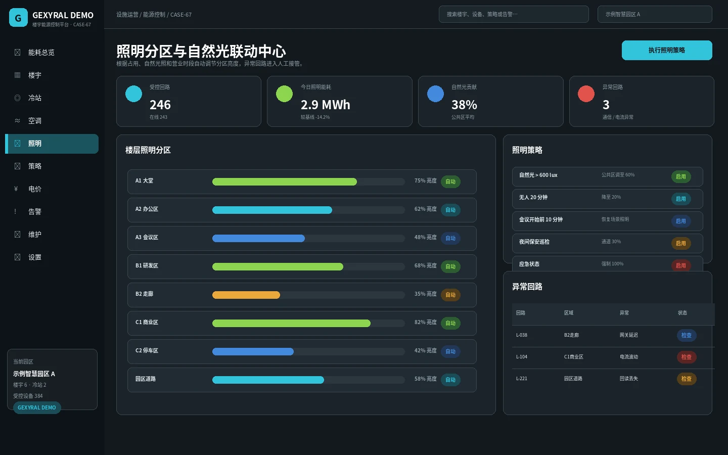The width and height of the screenshot is (728, 455).
Task: Click the C1 商业区 brightness bar
Action: 308,324
